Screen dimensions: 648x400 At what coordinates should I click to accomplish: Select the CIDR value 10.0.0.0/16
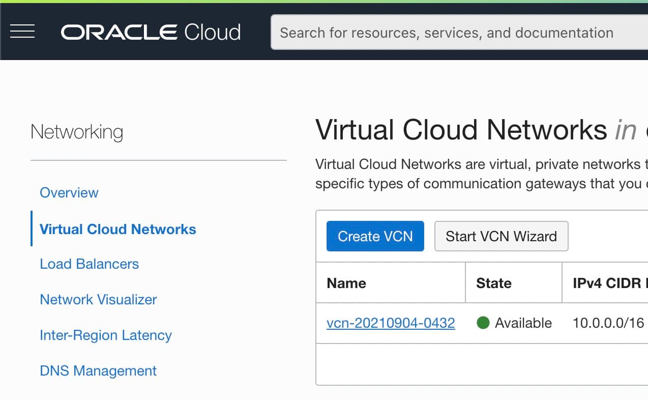[x=608, y=323]
